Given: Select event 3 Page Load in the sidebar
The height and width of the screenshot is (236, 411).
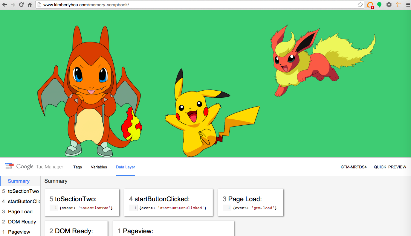Looking at the screenshot, I should (x=20, y=211).
